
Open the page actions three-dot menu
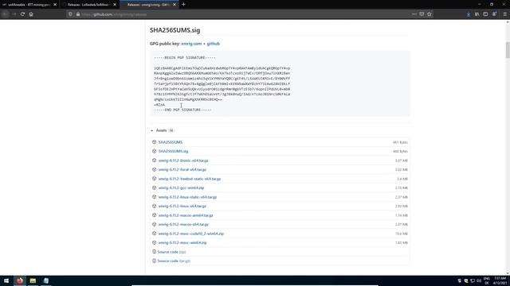coord(414,14)
